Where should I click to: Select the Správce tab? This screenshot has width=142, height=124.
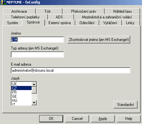(x=33, y=22)
